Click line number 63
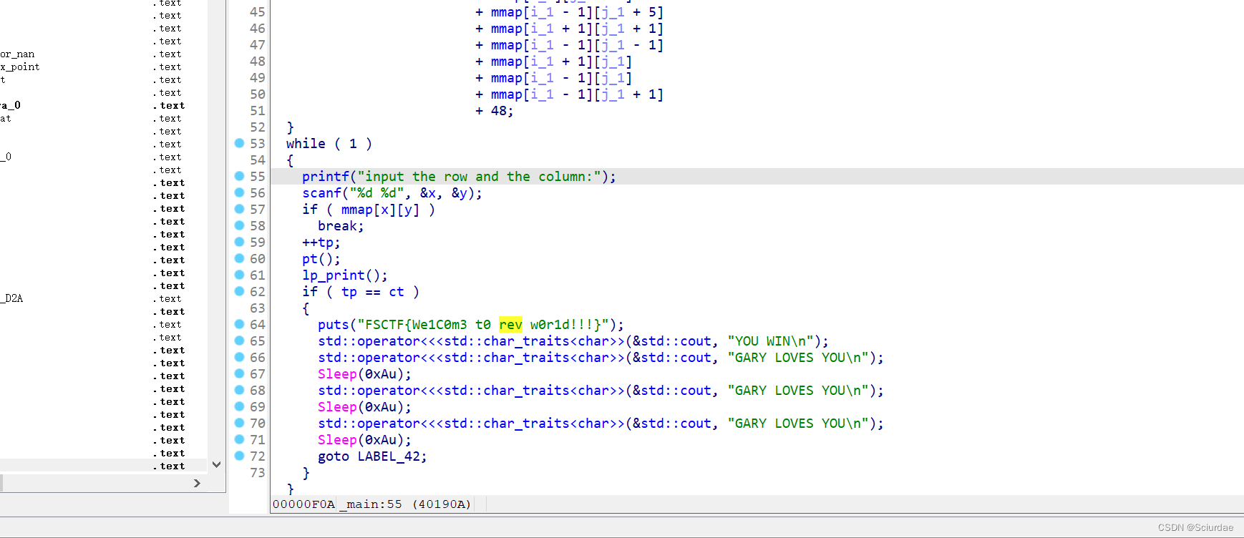The height and width of the screenshot is (538, 1244). tap(258, 308)
